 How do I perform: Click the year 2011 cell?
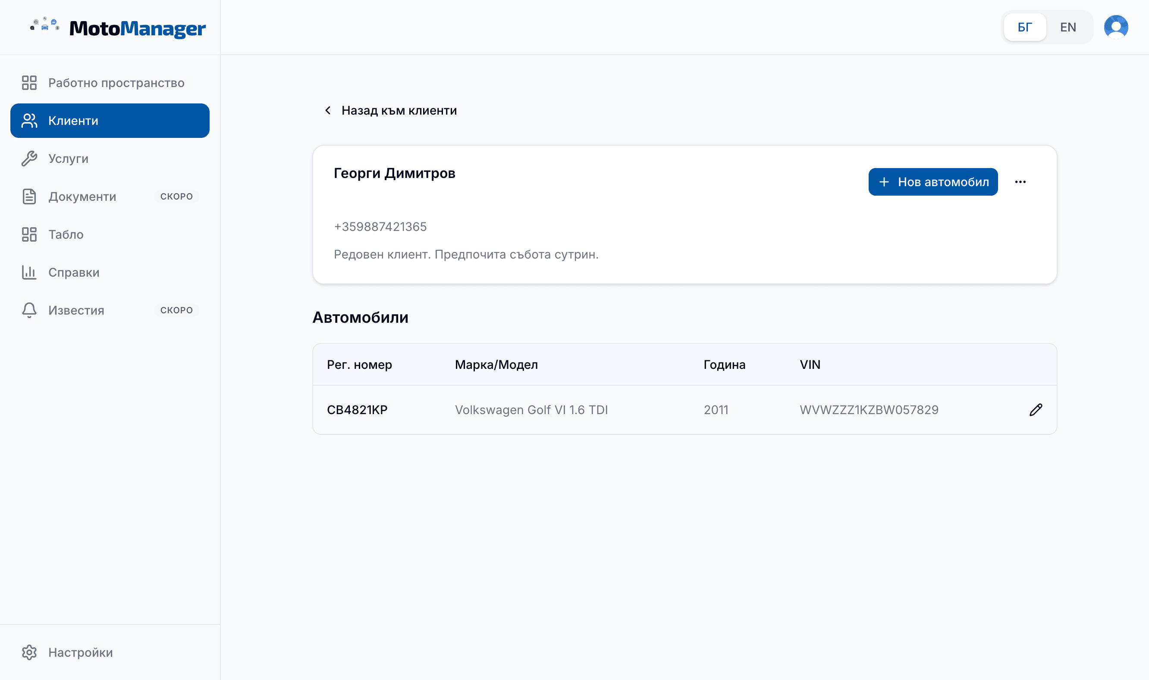tap(716, 410)
